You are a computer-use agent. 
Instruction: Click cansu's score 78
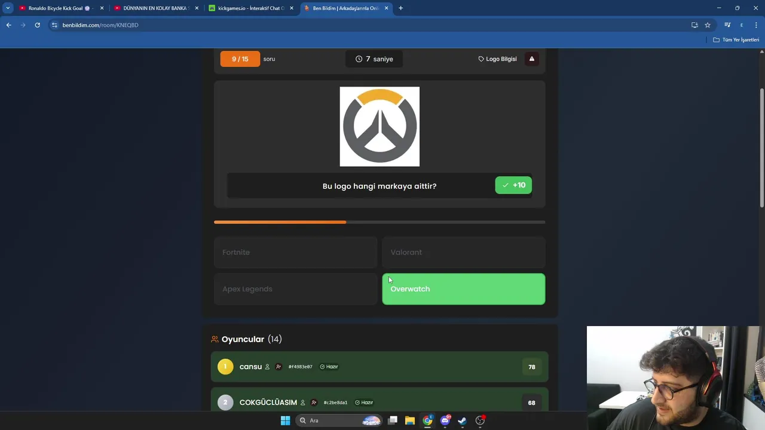(x=532, y=367)
